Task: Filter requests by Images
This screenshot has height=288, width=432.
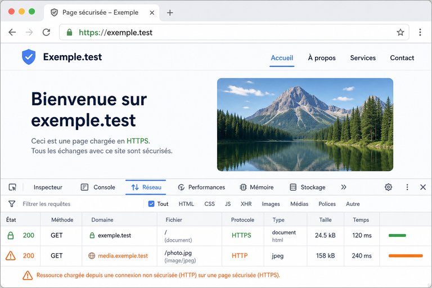Action: 271,204
